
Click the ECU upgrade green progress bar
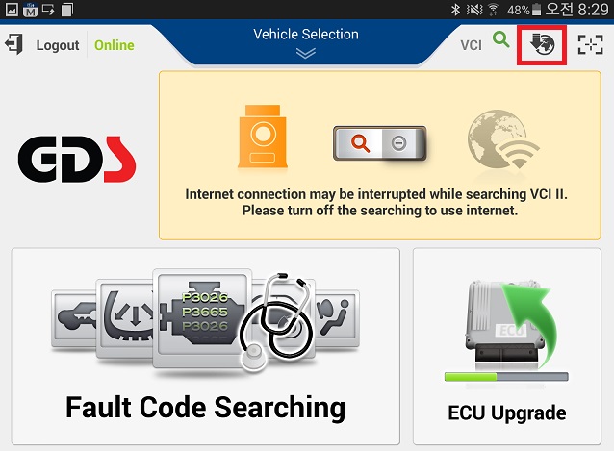506,377
